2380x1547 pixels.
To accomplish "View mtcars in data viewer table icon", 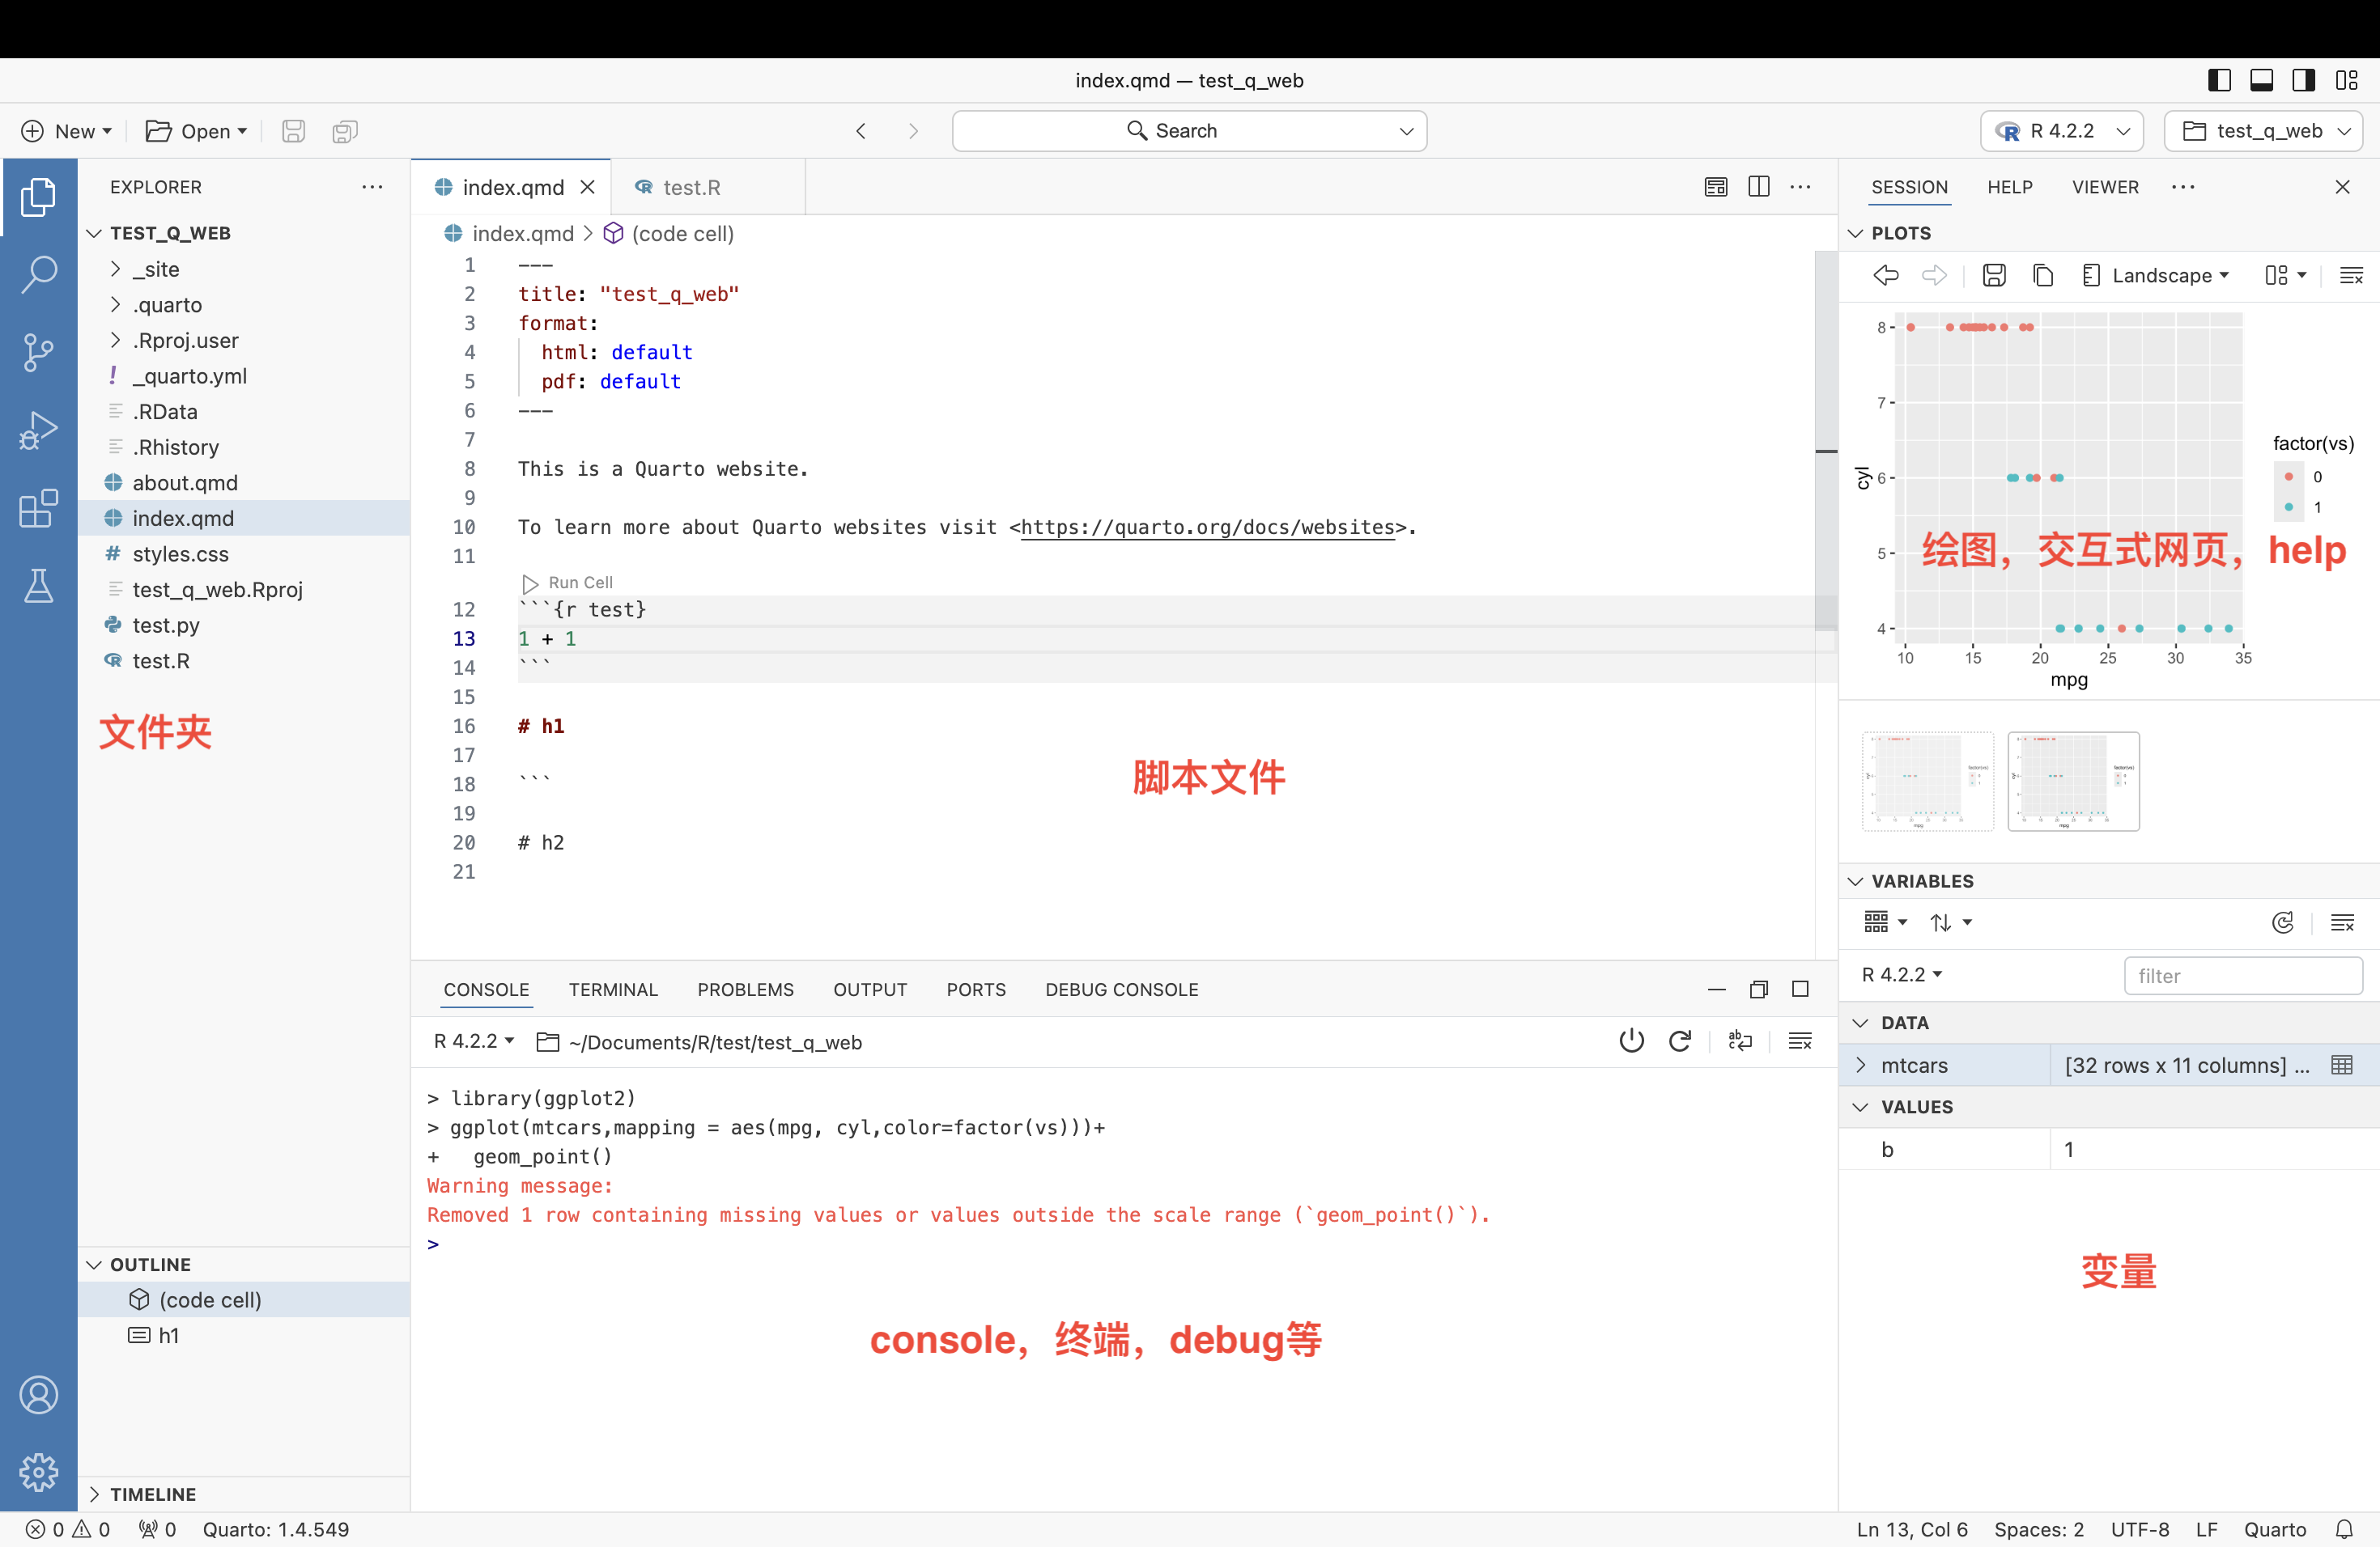I will click(x=2341, y=1064).
